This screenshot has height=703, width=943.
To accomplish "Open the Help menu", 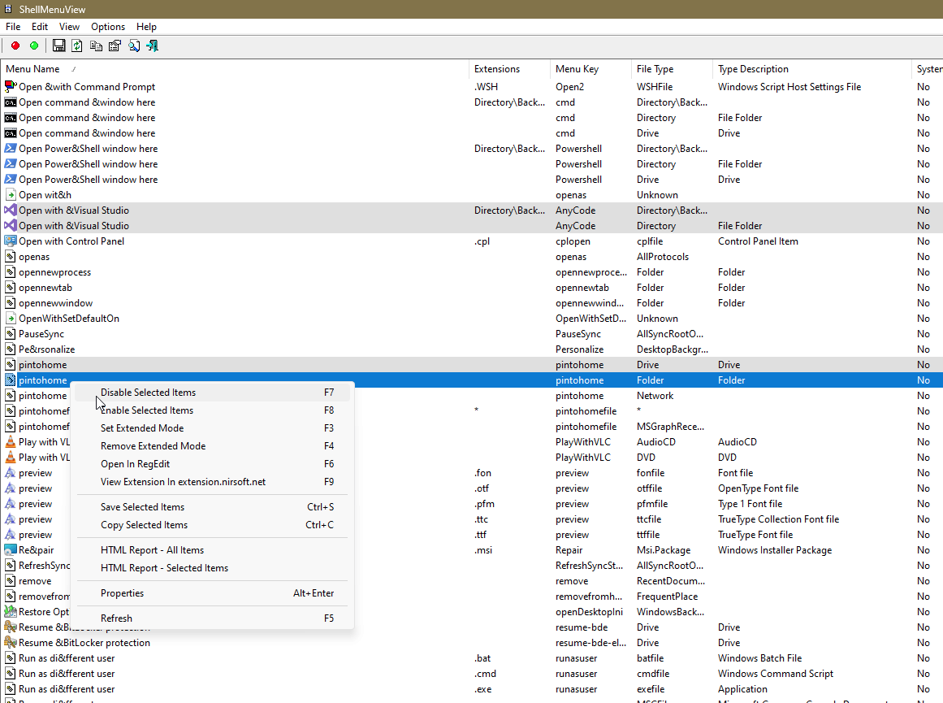I will pos(146,27).
